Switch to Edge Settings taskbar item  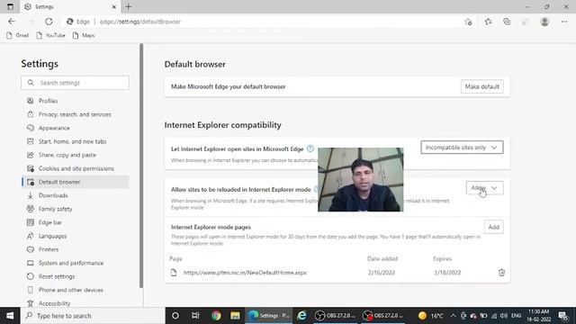click(x=268, y=316)
